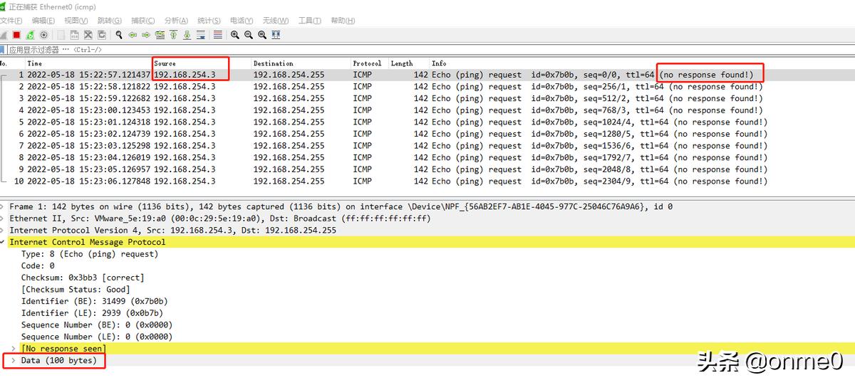Restart the current capture
The image size is (855, 385).
point(30,35)
